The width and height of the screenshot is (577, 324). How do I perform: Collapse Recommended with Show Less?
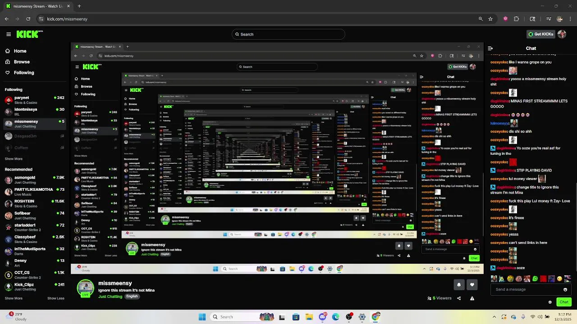(56, 298)
